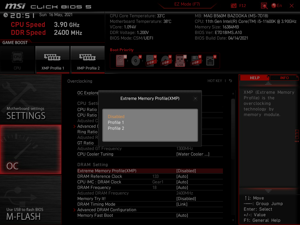
Task: Click the right edge triple-arrow expand icon
Action: [297, 142]
